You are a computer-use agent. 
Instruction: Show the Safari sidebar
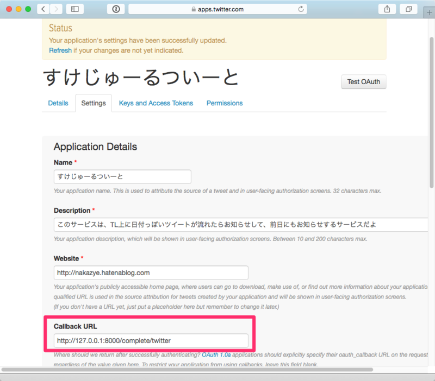[x=75, y=9]
